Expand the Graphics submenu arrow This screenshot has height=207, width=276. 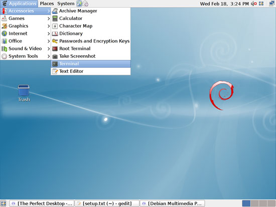pyautogui.click(x=49, y=26)
